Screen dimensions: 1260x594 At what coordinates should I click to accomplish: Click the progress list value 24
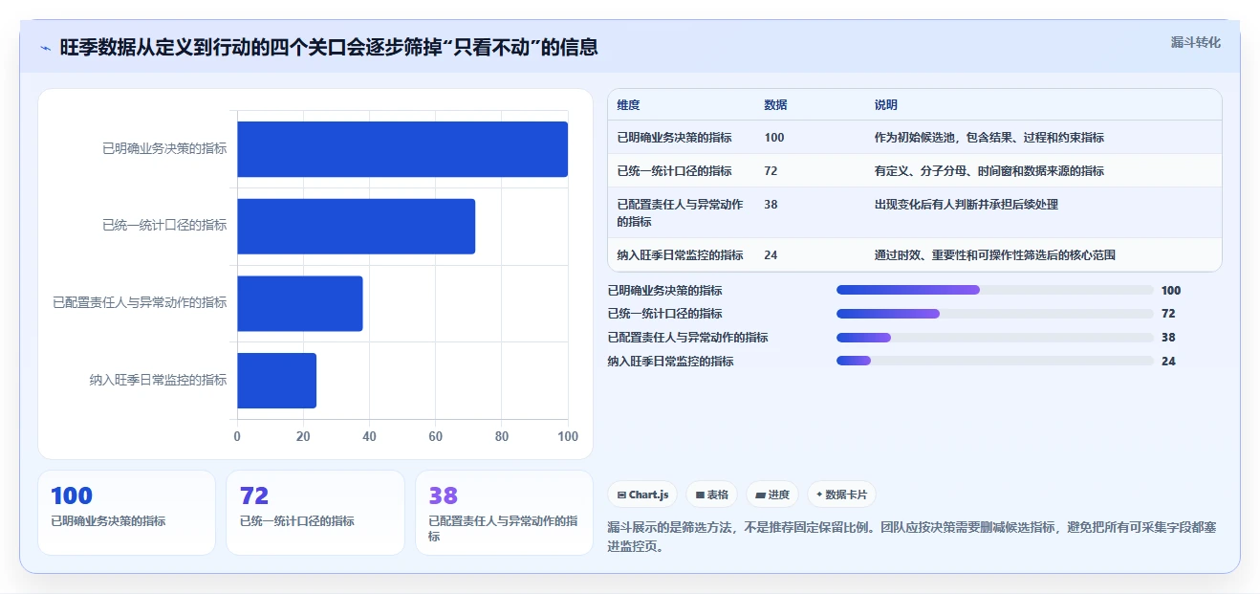[x=1168, y=362]
